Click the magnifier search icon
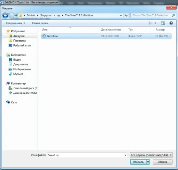 [x=173, y=15]
